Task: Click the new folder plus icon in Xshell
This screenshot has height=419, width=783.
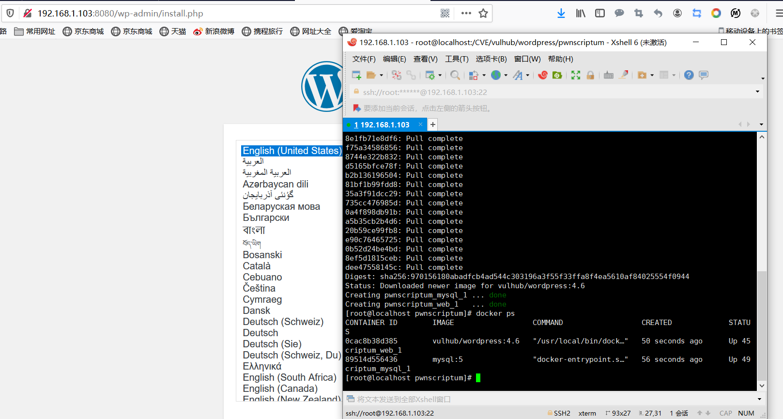Action: pos(642,75)
